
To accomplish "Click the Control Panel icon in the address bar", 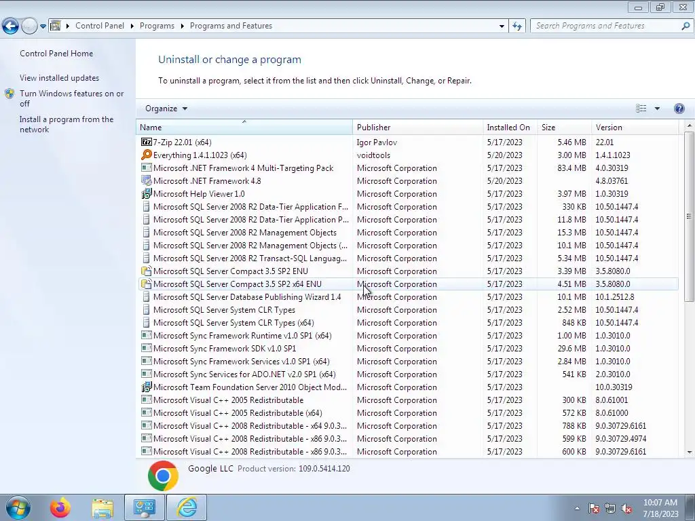I will coord(56,26).
